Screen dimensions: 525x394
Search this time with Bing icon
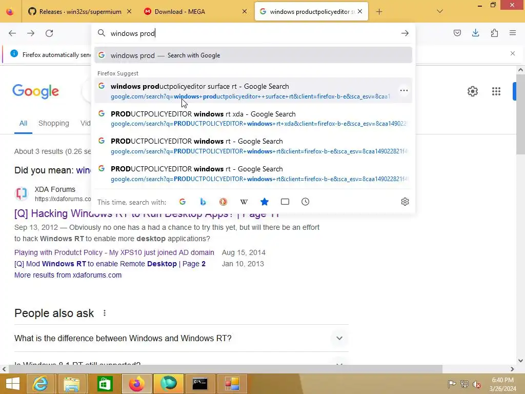pos(203,202)
